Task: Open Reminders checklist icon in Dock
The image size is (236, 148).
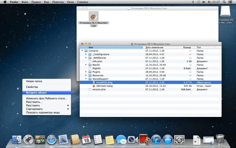Action: (98, 139)
